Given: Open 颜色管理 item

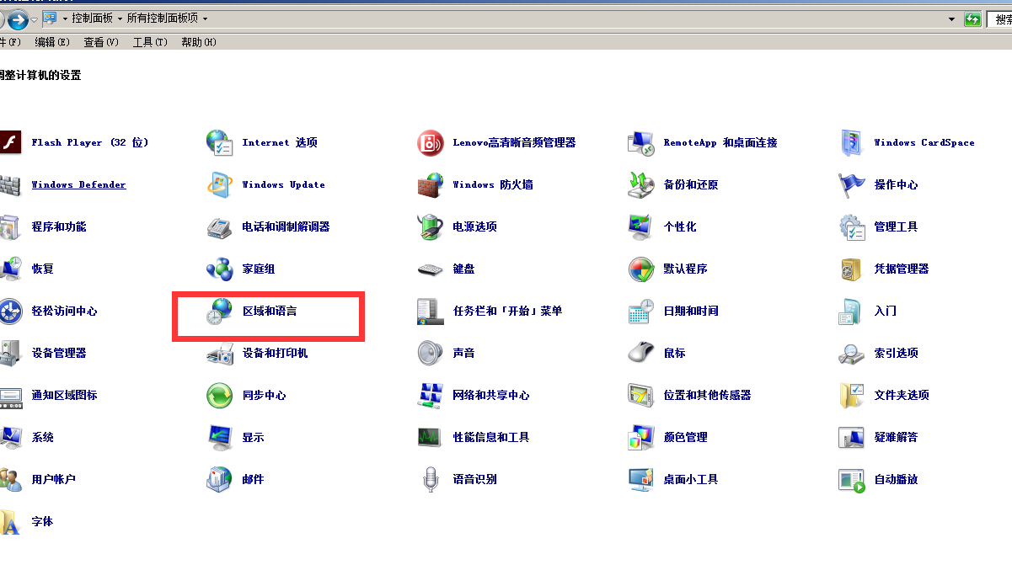Looking at the screenshot, I should pos(667,437).
